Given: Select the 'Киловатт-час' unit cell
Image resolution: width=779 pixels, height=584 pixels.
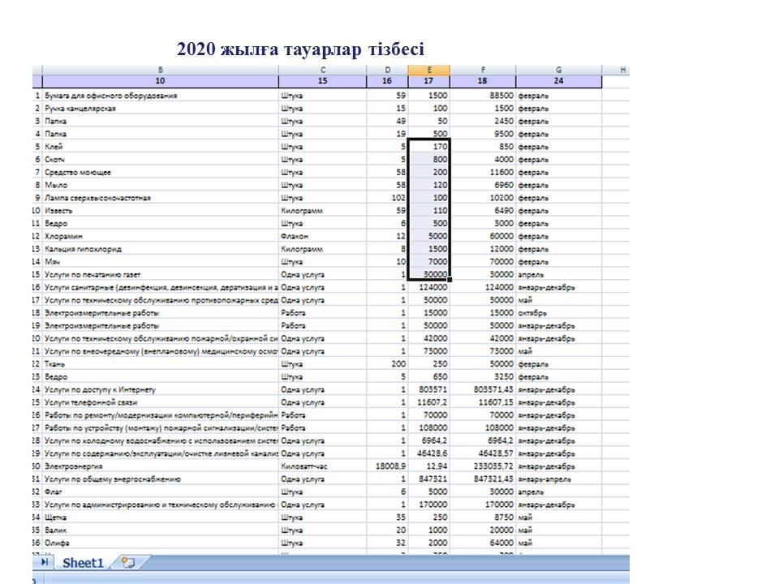Looking at the screenshot, I should [322, 466].
